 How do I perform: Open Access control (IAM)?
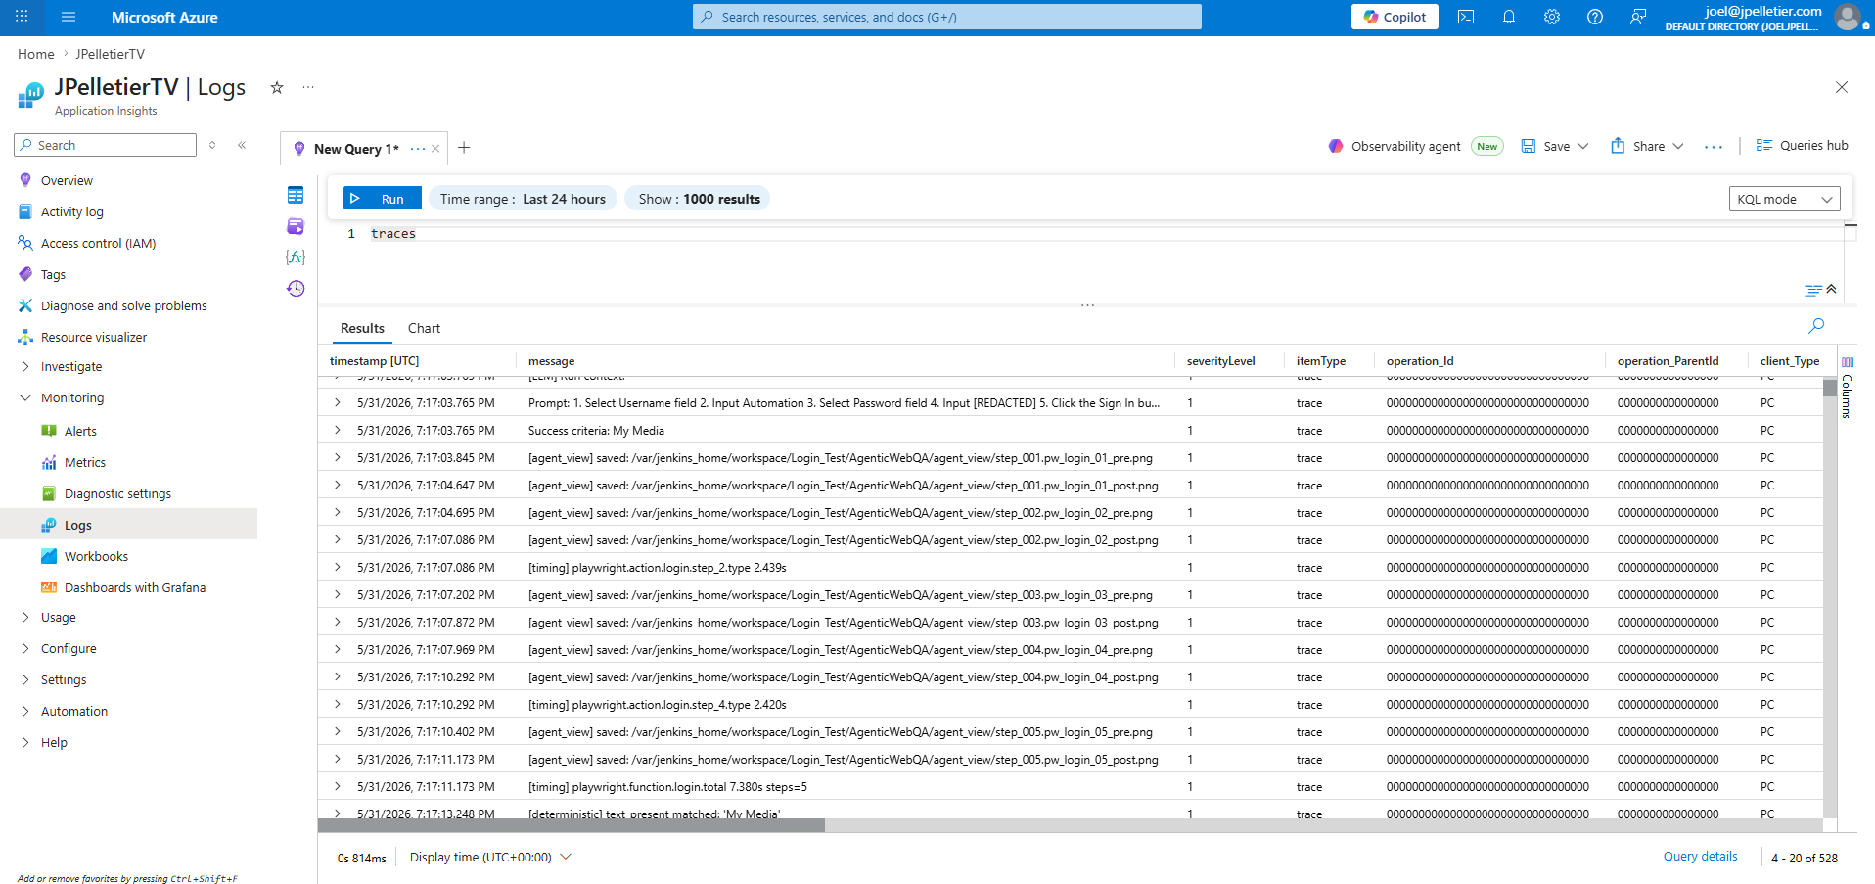point(98,243)
